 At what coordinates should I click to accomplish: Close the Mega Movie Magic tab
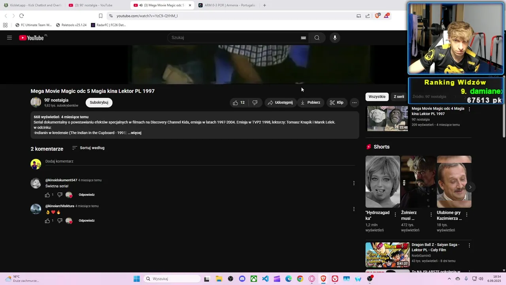[x=190, y=5]
